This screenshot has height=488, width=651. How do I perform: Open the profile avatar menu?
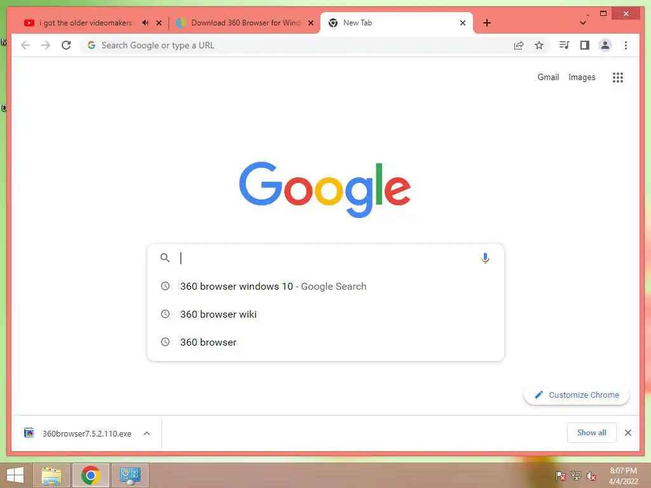pos(605,45)
